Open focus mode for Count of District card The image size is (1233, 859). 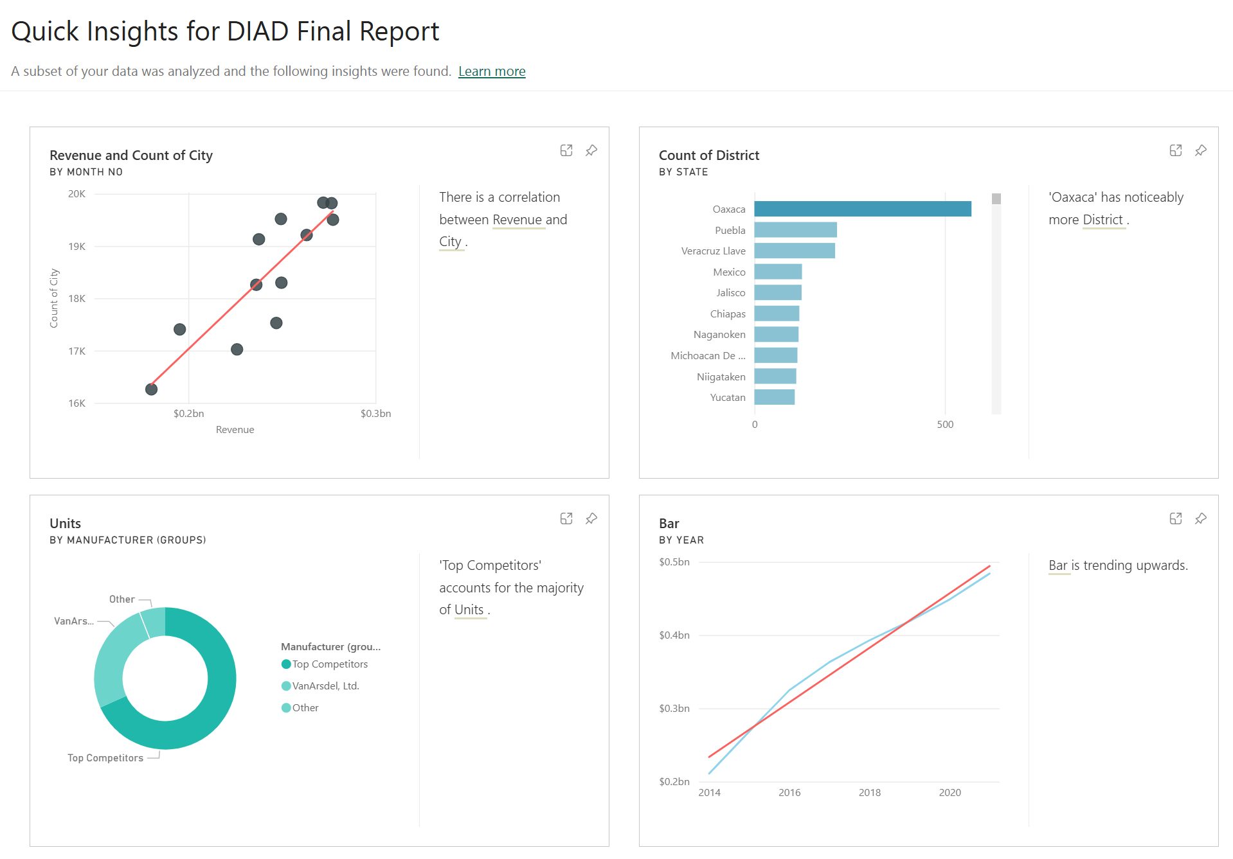[x=1176, y=150]
